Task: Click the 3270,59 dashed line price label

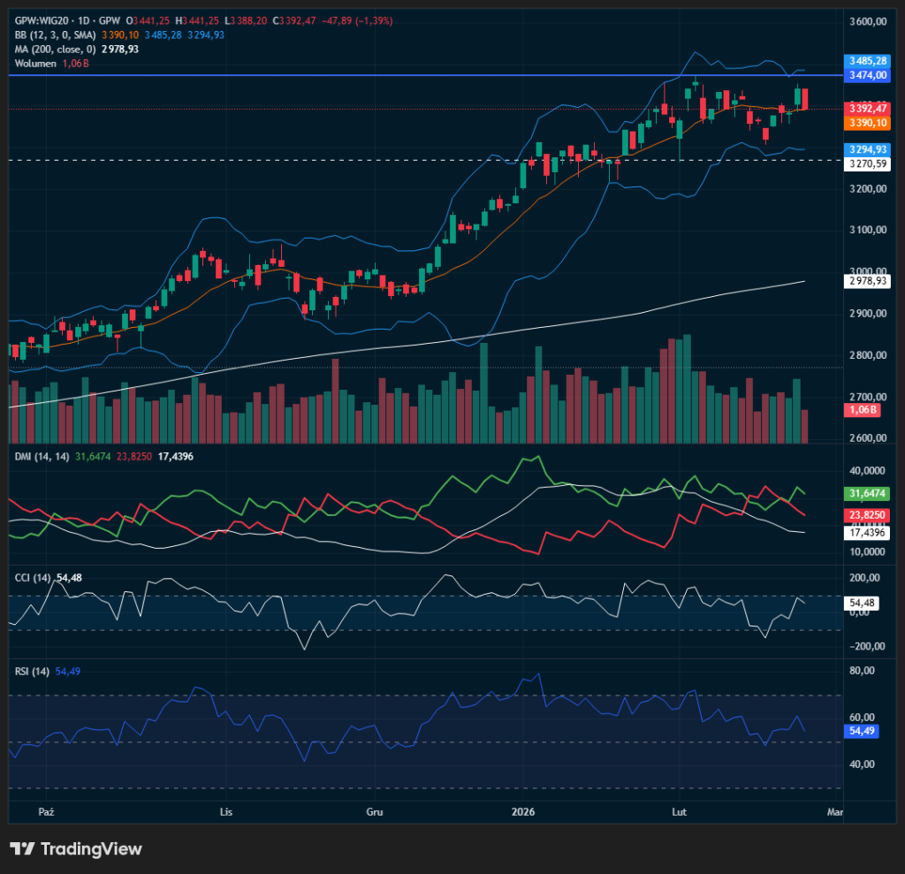Action: click(x=867, y=164)
